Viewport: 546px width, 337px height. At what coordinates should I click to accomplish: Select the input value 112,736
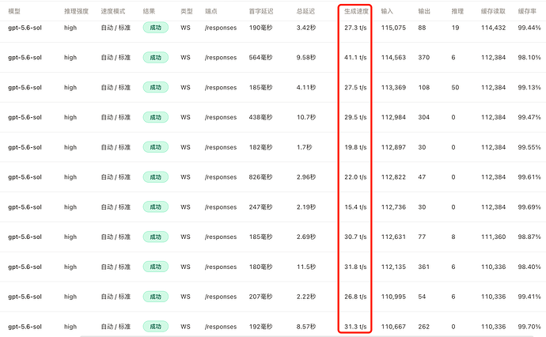pyautogui.click(x=393, y=206)
